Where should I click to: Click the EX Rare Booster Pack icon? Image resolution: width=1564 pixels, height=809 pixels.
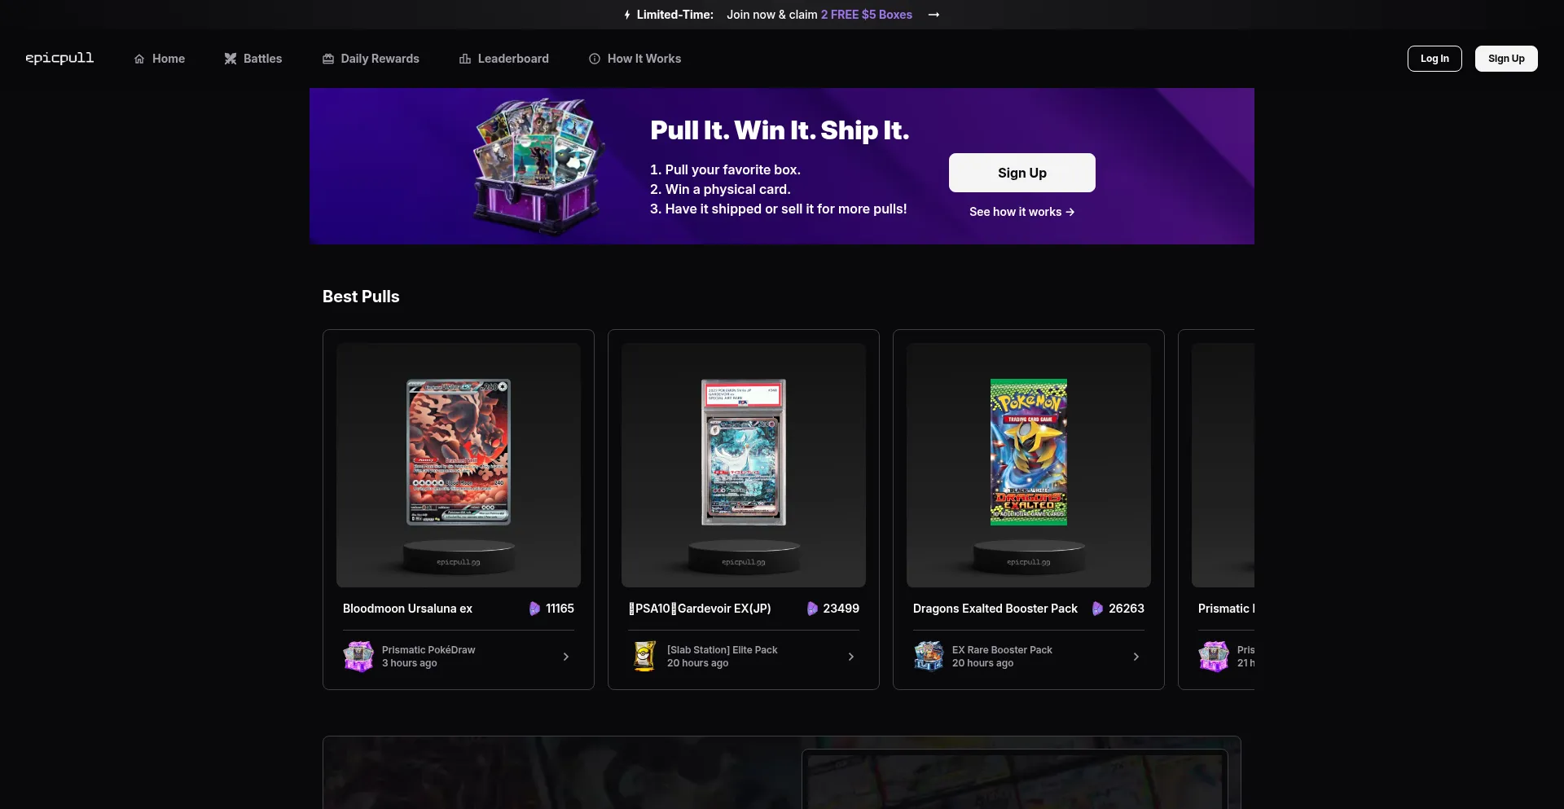(x=929, y=656)
